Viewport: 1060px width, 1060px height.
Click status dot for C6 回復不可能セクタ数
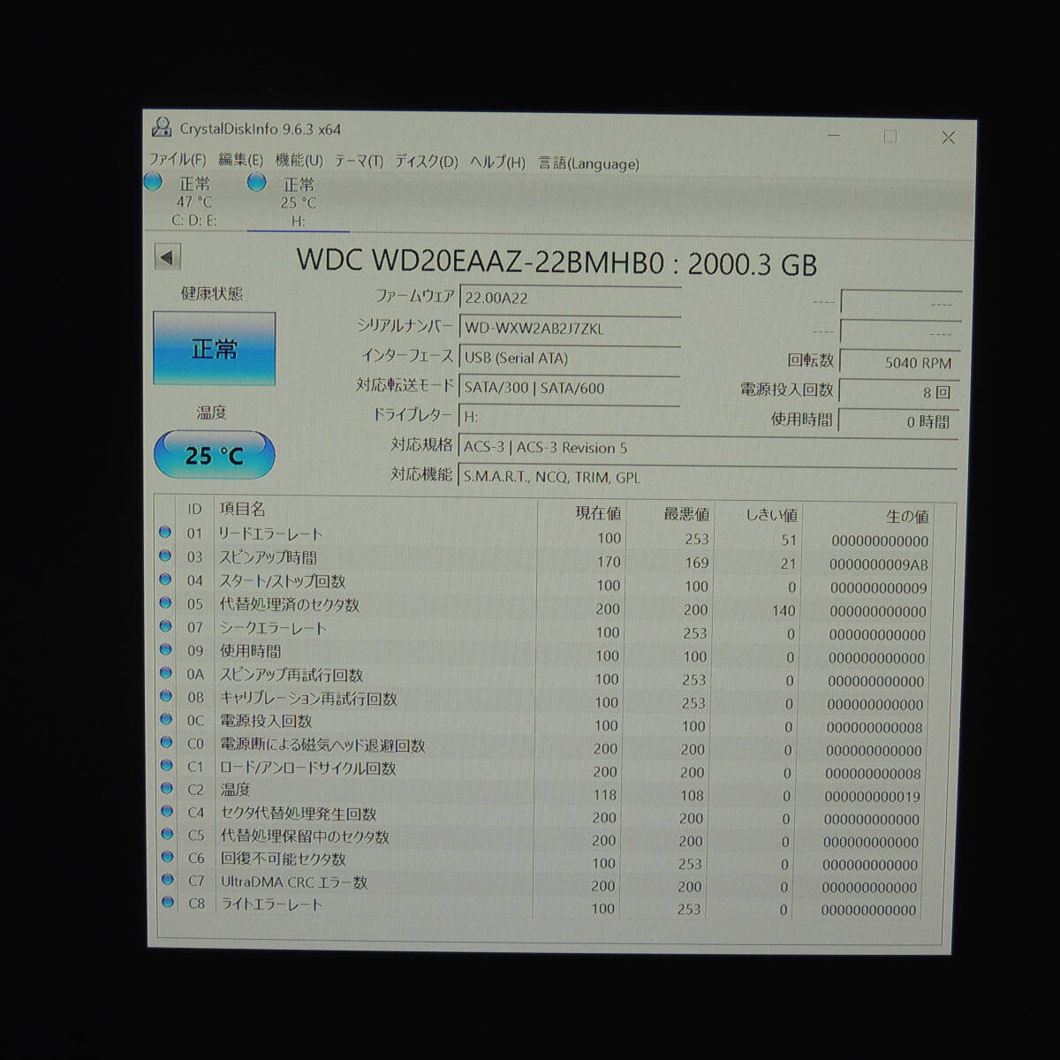point(167,857)
